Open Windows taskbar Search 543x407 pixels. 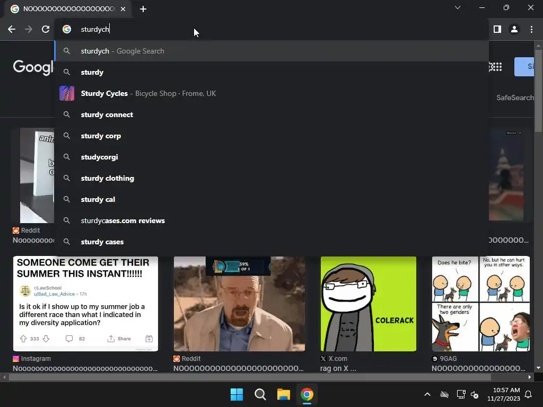pyautogui.click(x=260, y=394)
